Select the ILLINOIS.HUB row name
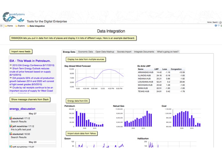Viewport: 222px width, 158px height. [x=144, y=75]
